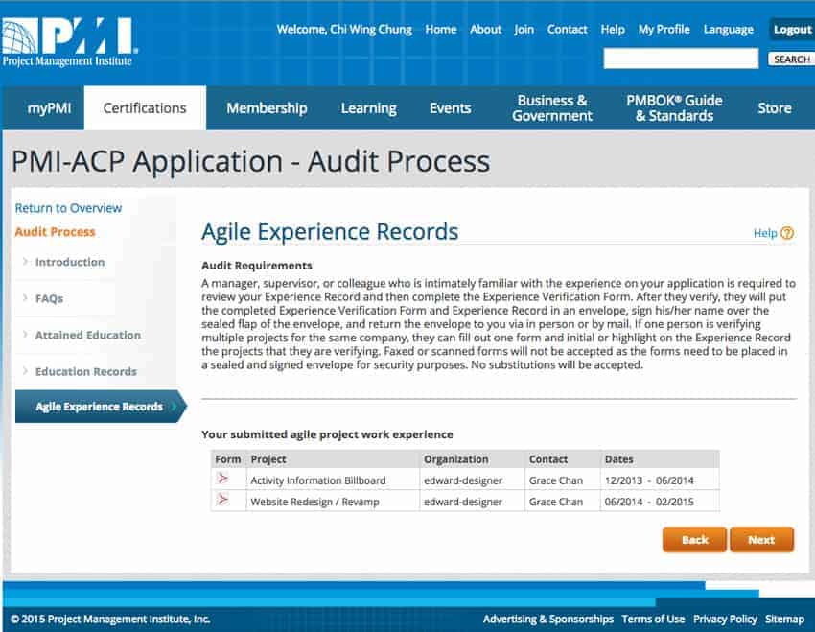Click the Logout button
Screen dimensions: 815x632
(x=792, y=30)
